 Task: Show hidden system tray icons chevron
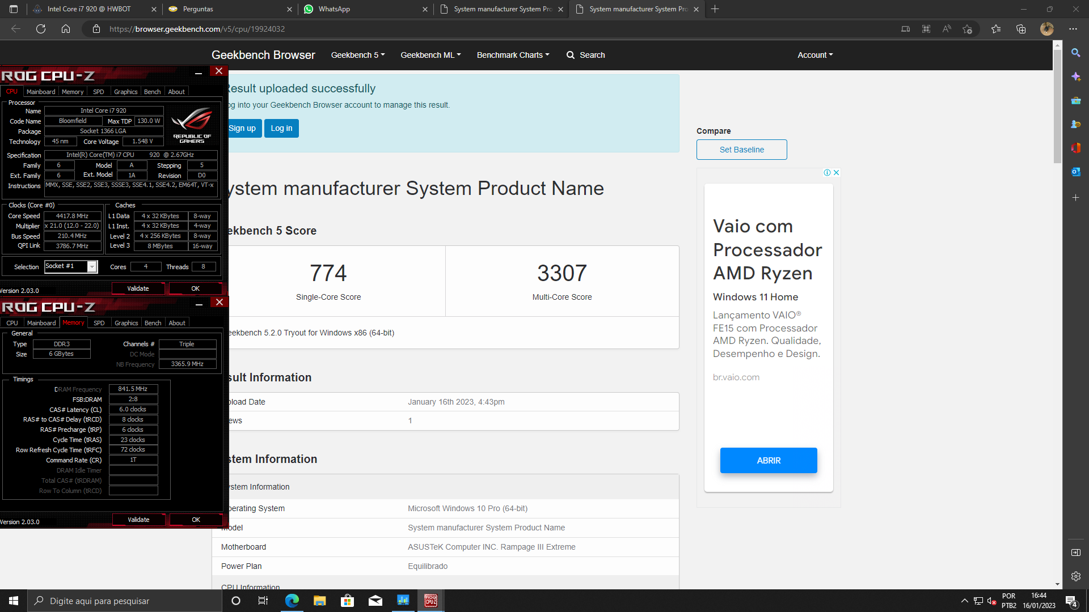964,601
